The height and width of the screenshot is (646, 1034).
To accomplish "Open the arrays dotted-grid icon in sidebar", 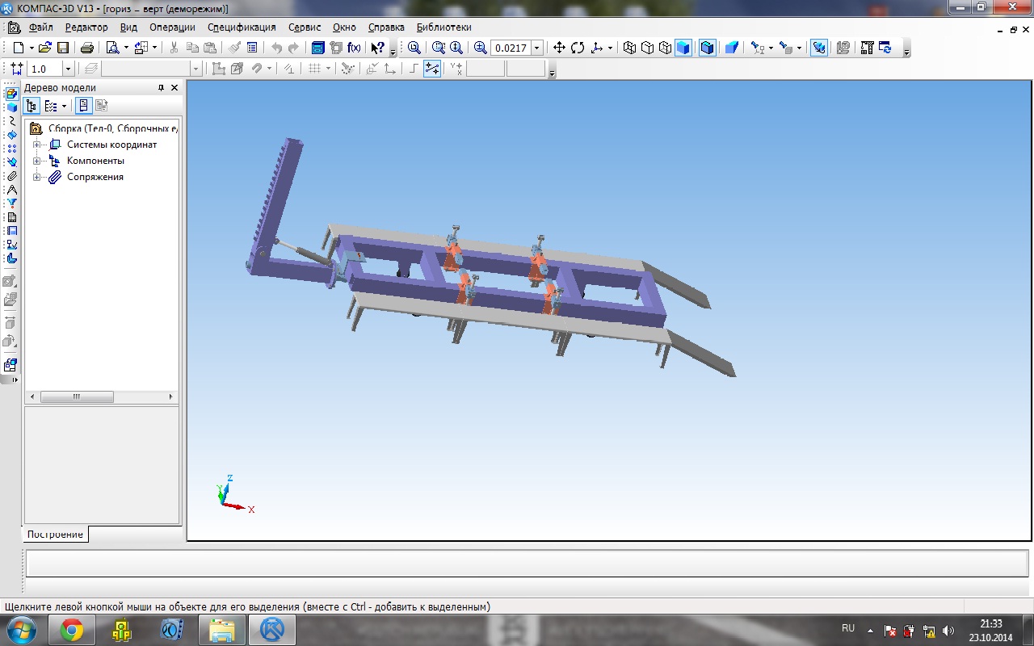I will pos(11,148).
